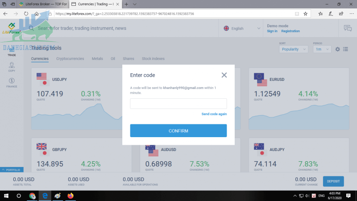Screen dimensions: 357x201
Task: Click the browser address bar URL
Action: coord(125,14)
